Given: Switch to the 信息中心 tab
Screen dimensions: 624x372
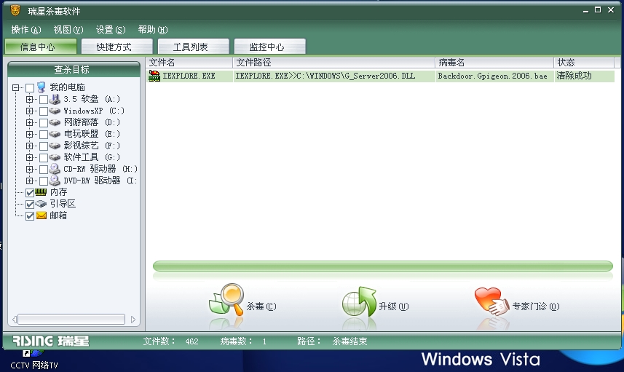Looking at the screenshot, I should click(41, 47).
